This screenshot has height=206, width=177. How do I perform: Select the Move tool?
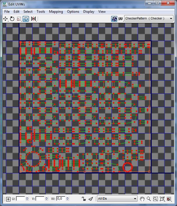(5, 19)
